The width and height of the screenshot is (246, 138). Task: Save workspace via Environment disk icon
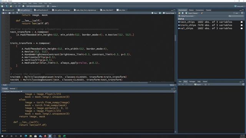click(183, 13)
